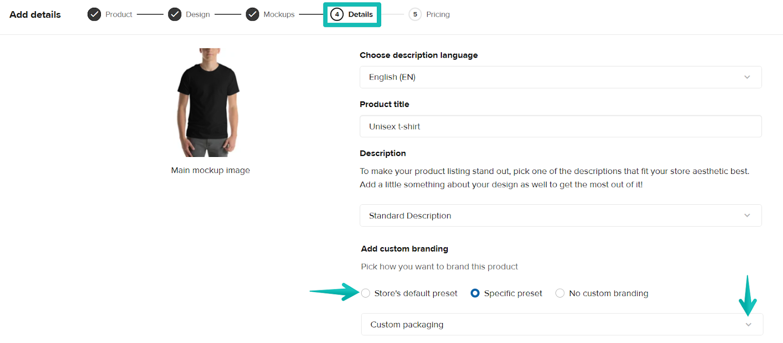Open the Custom packaging preset dropdown
Viewport: 783px width, 343px height.
[x=561, y=325]
